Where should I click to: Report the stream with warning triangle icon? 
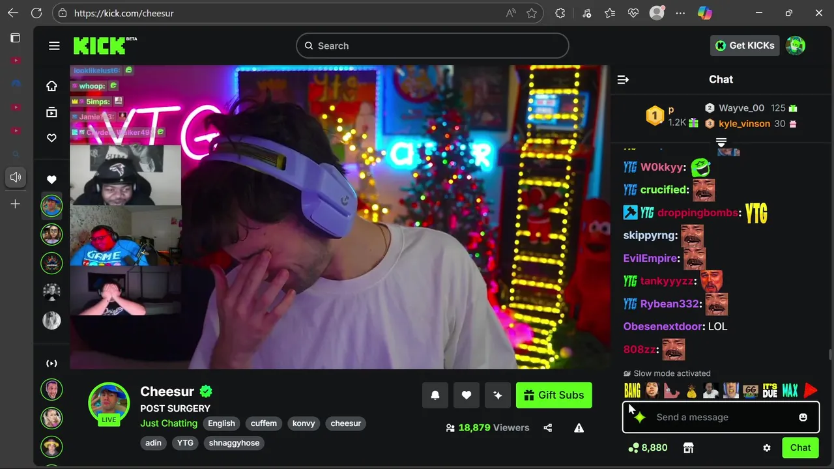(x=579, y=428)
